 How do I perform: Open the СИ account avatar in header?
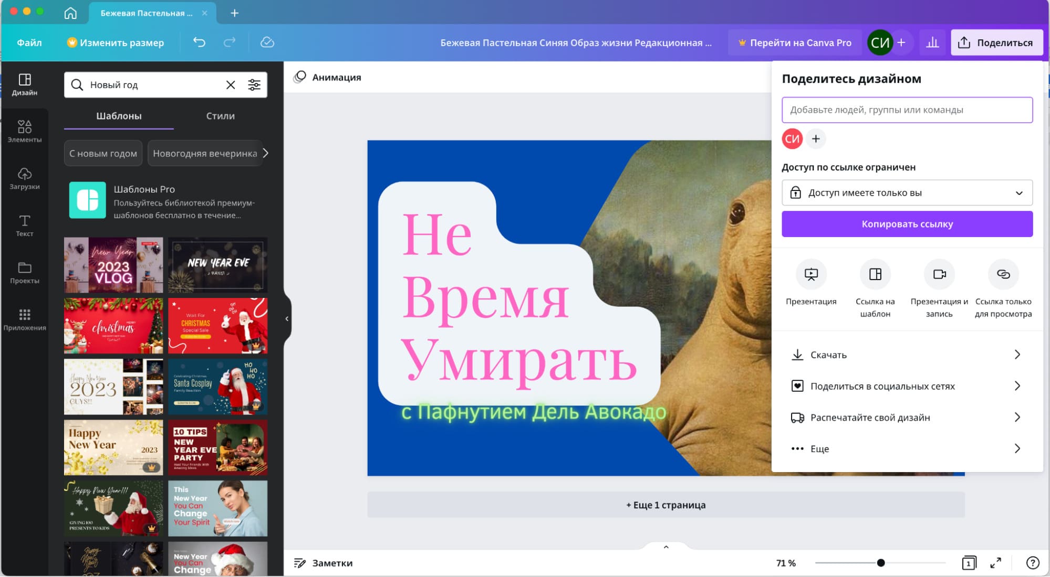click(880, 42)
